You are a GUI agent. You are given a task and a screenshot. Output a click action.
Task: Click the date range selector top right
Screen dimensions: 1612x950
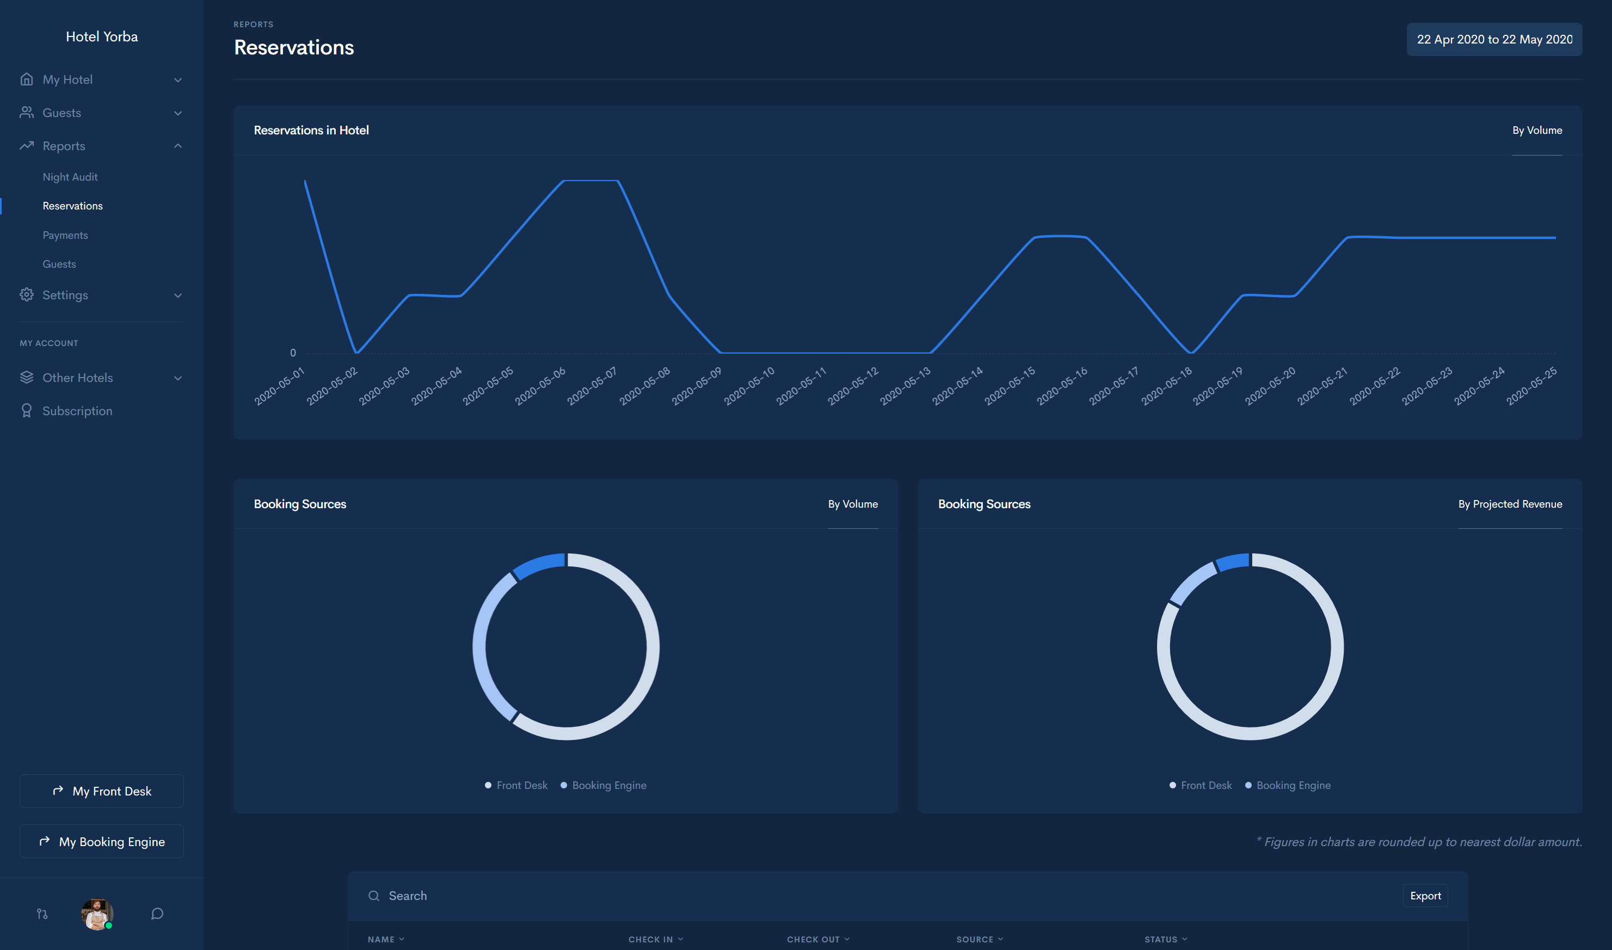click(x=1493, y=39)
